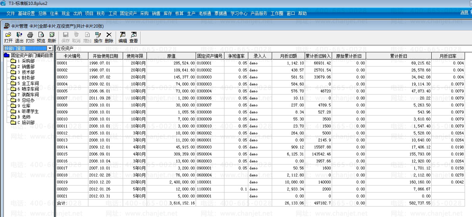
Task: Click card number 00021 cell
Action: (x=72, y=196)
